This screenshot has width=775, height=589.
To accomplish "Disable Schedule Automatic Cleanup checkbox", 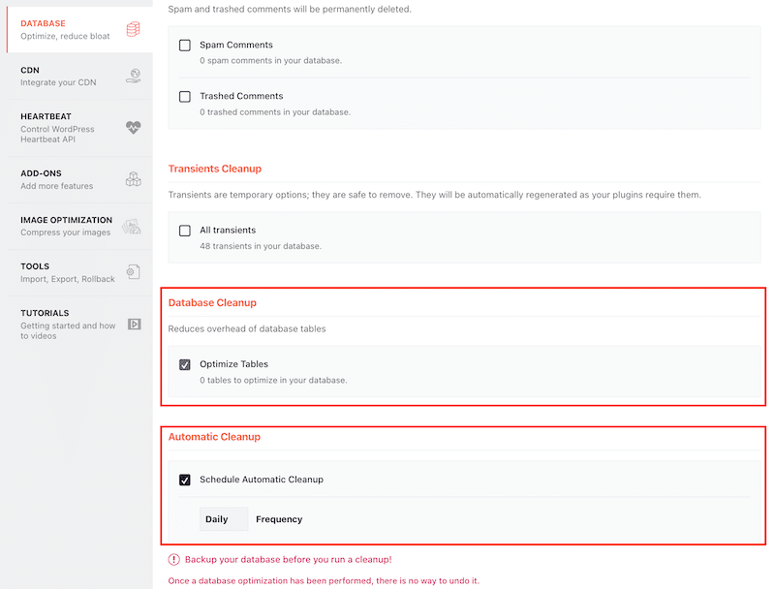I will (x=185, y=480).
